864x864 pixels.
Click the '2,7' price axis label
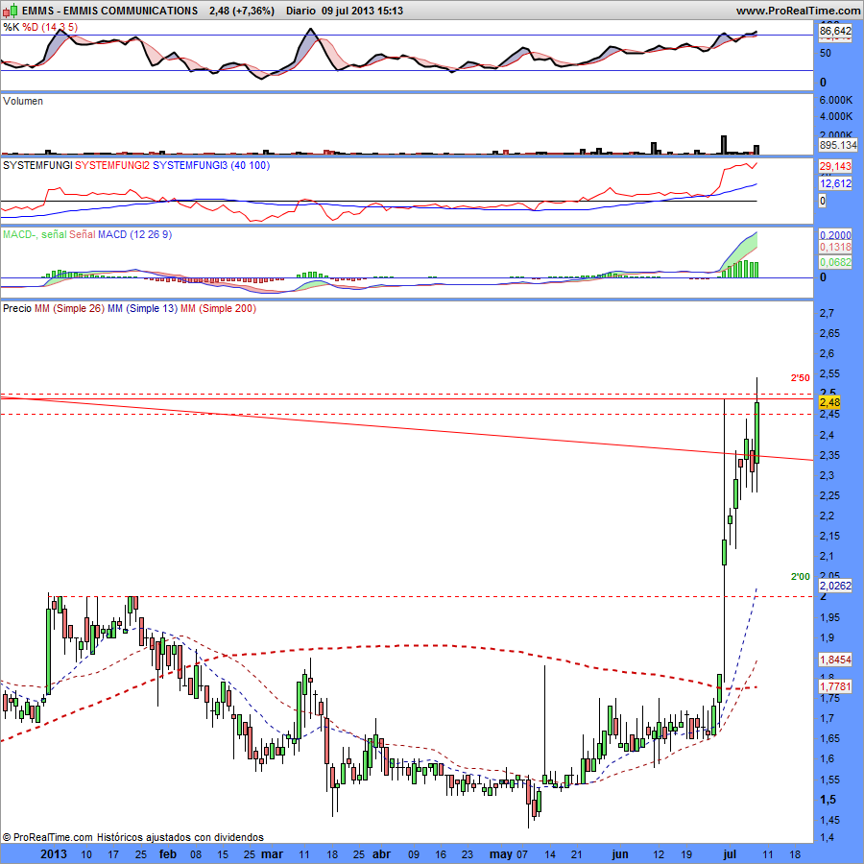(827, 313)
